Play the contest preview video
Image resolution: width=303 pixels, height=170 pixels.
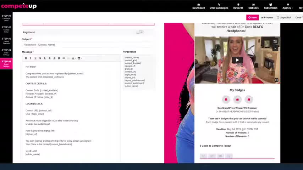pyautogui.click(x=237, y=60)
